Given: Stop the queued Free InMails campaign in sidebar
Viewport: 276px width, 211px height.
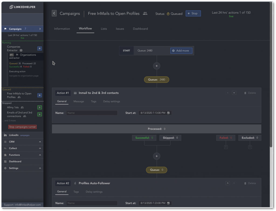Looking at the screenshot, I should [x=40, y=95].
